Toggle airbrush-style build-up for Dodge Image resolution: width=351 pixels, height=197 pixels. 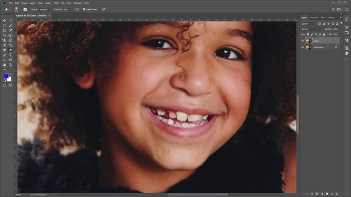[77, 9]
